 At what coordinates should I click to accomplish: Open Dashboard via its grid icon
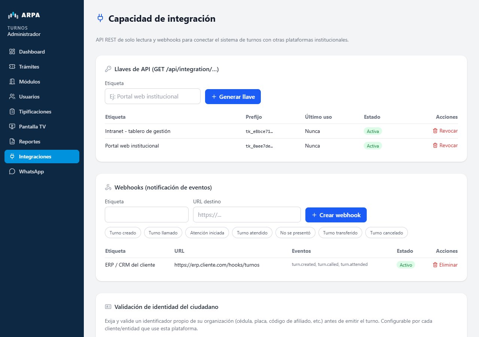tap(12, 52)
